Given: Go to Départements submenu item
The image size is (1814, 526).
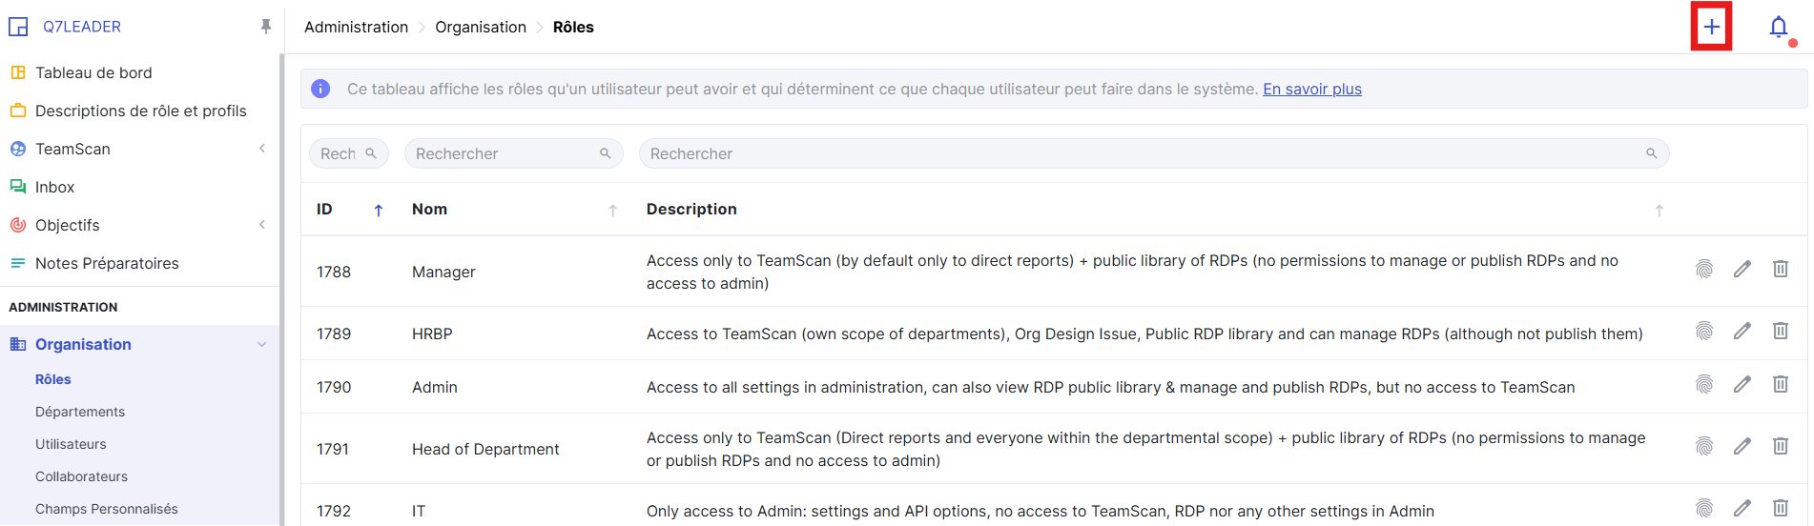Looking at the screenshot, I should [80, 412].
